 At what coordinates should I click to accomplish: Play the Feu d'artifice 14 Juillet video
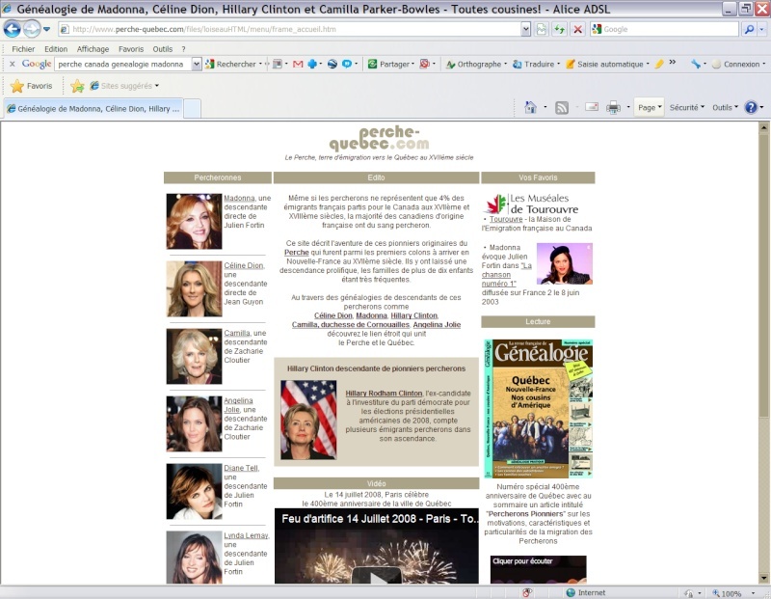coord(376,577)
